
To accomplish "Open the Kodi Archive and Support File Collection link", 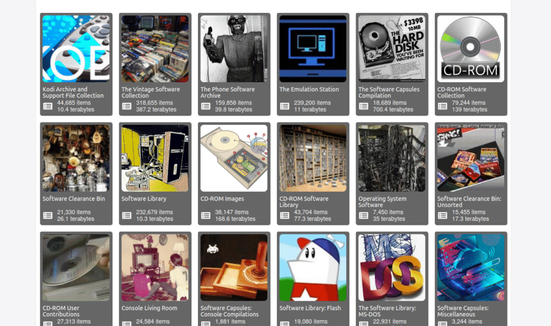I will click(73, 93).
